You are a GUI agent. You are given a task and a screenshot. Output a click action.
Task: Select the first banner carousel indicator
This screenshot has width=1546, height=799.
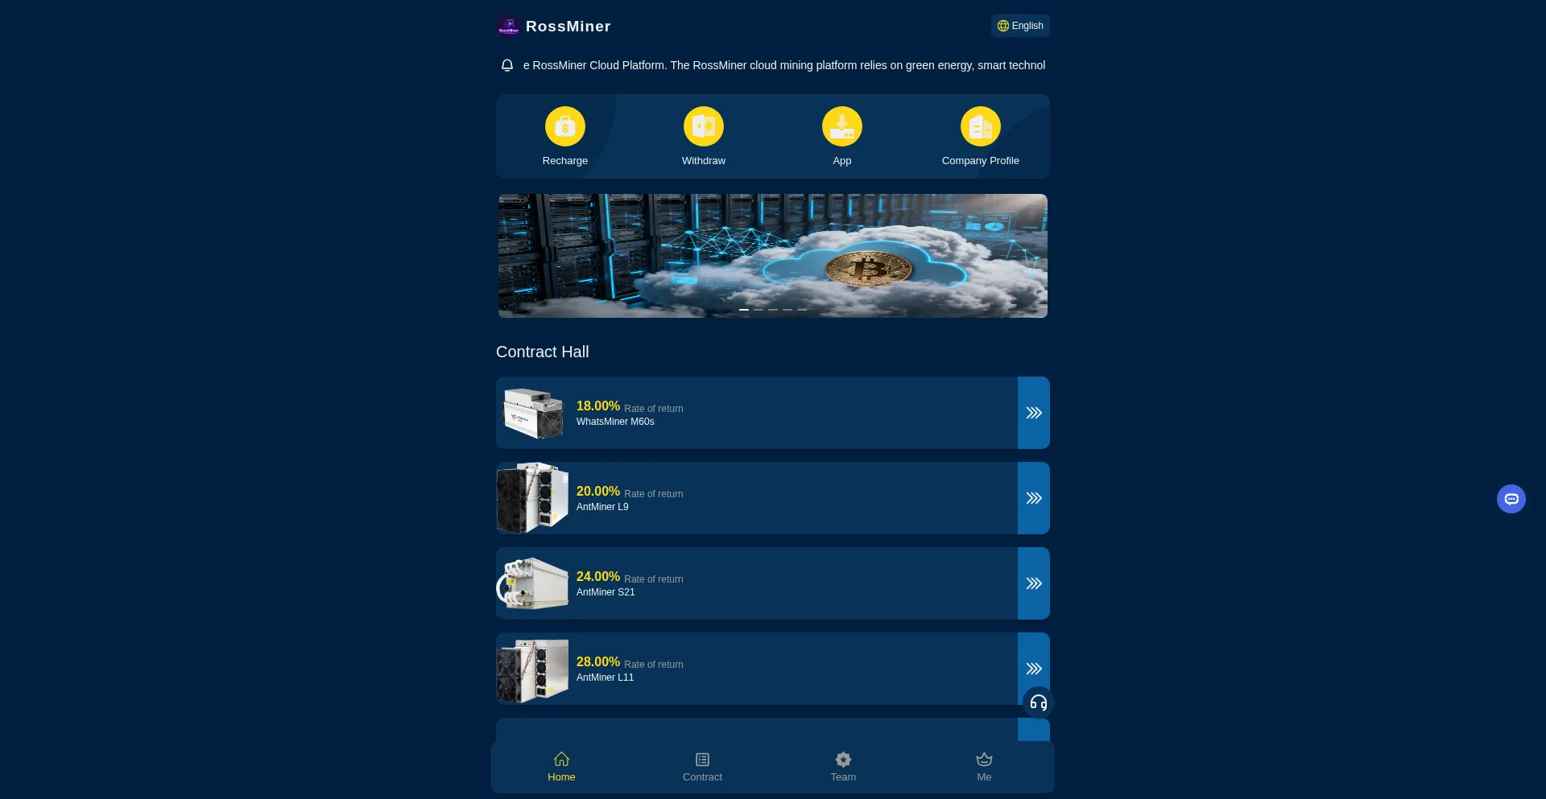(744, 310)
